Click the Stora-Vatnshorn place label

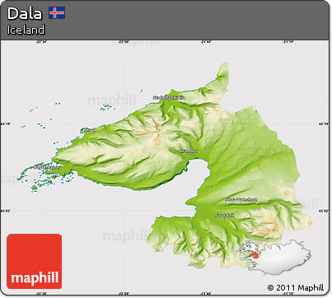coord(241,199)
